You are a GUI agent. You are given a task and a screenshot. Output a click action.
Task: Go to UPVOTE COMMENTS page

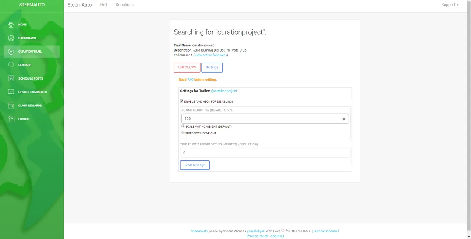pyautogui.click(x=32, y=92)
